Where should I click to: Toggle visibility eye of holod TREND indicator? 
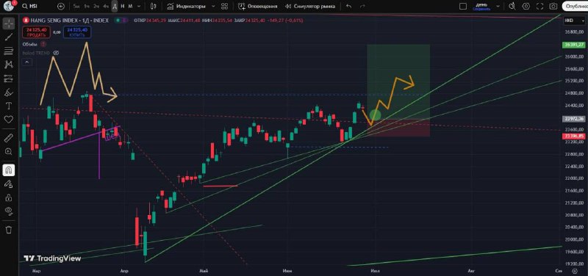point(57,53)
